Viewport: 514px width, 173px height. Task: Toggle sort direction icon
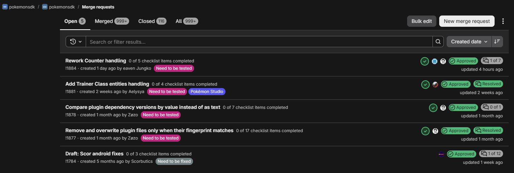[x=497, y=42]
